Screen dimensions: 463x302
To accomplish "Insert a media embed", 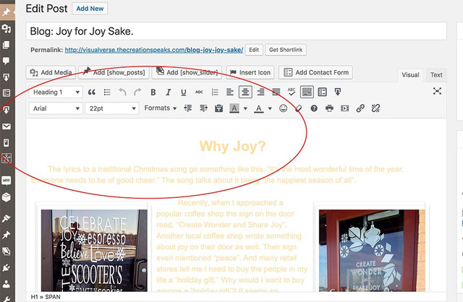I will click(x=344, y=108).
